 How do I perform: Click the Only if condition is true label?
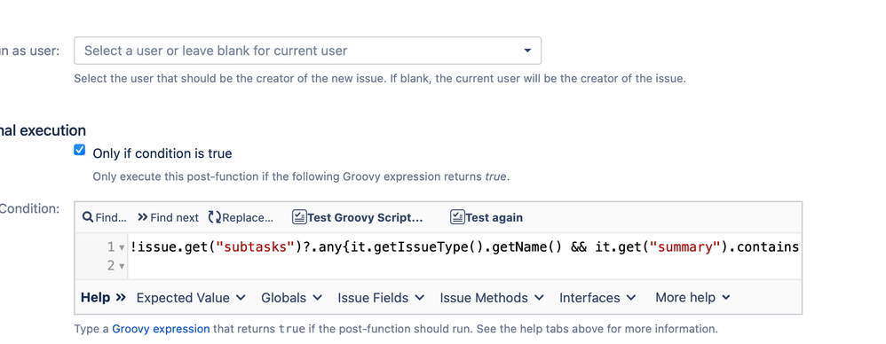[x=162, y=153]
